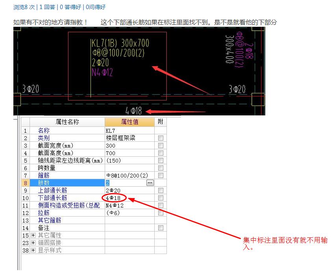The height and width of the screenshot is (280, 331).
Task: Click the 类别 property label
Action: tap(44, 138)
